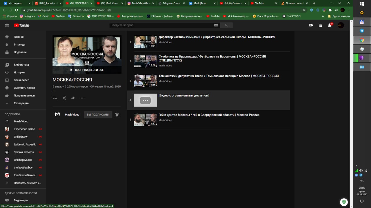Open ChilledCow subscription
Viewport: 371px width, 208px height.
point(23,137)
